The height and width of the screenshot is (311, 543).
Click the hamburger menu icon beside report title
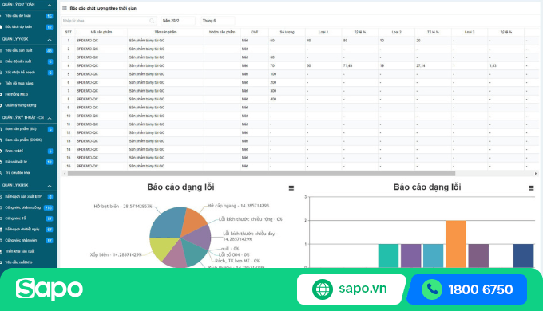tap(65, 8)
